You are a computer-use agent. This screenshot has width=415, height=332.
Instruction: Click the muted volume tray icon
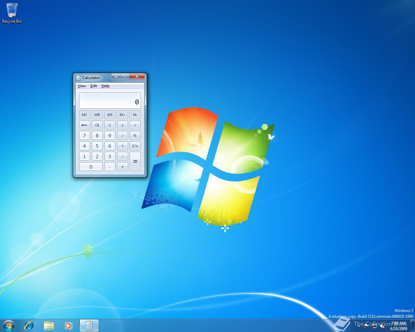click(382, 326)
